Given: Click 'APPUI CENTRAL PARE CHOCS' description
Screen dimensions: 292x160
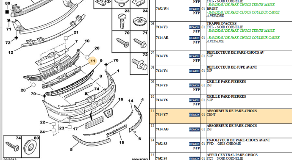Looking at the screenshot, I should tap(232, 155).
